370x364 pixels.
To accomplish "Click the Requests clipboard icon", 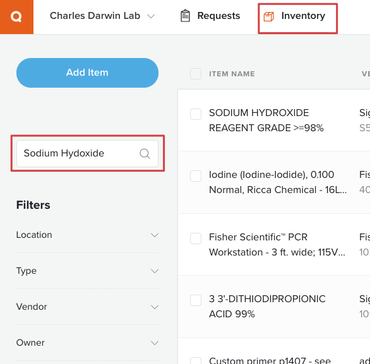I will (x=185, y=16).
